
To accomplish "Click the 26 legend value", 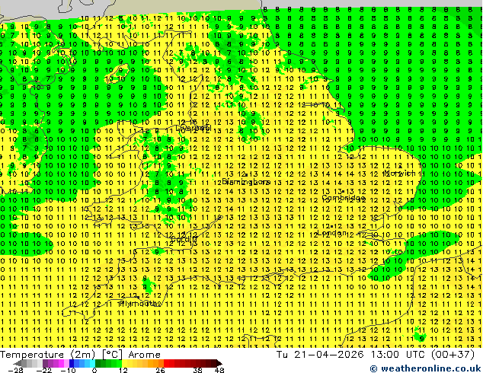I will click(x=160, y=370).
